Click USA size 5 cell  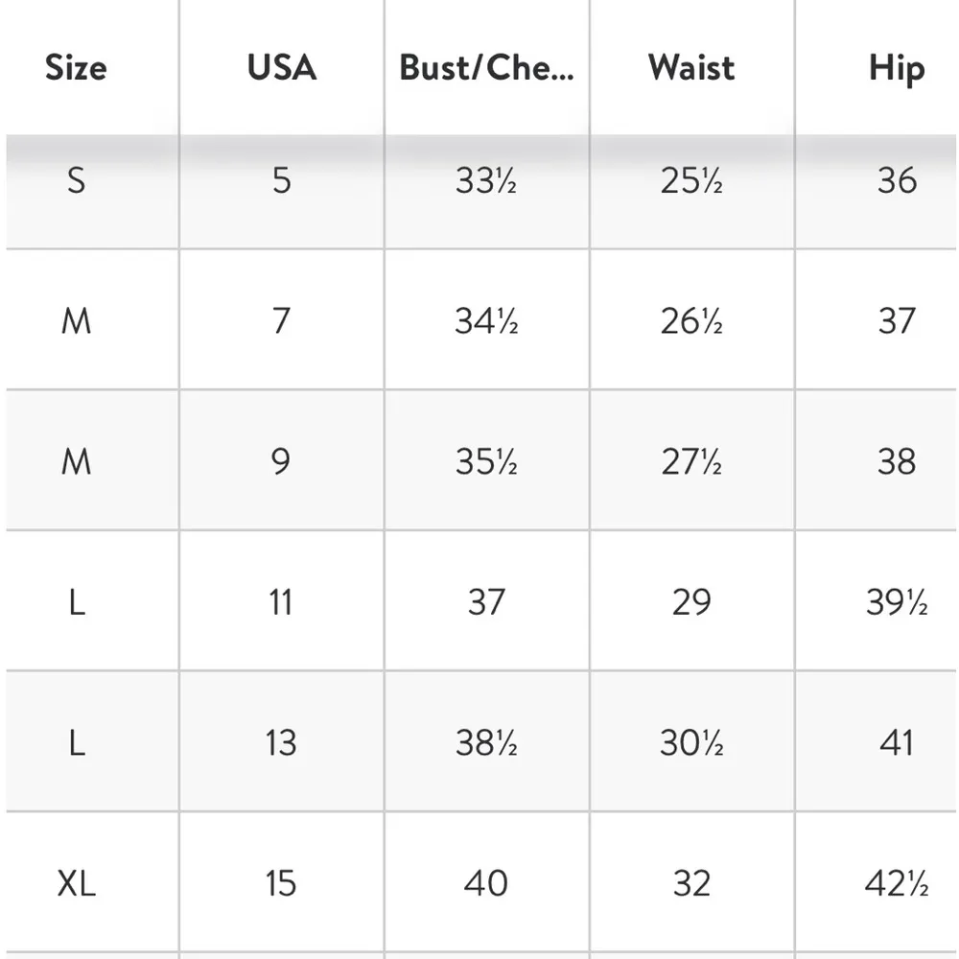tap(281, 180)
